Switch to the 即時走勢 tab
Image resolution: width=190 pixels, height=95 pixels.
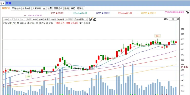[16, 8]
